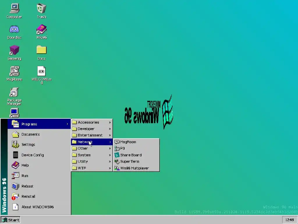Viewport: 298px width, 224px height.
Task: Click the arrow beside Network folder
Action: click(x=110, y=142)
